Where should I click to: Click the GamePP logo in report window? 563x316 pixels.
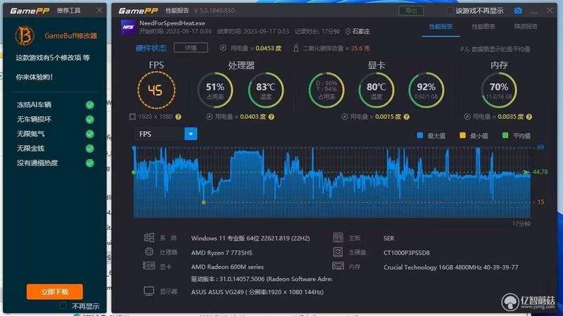pos(139,11)
